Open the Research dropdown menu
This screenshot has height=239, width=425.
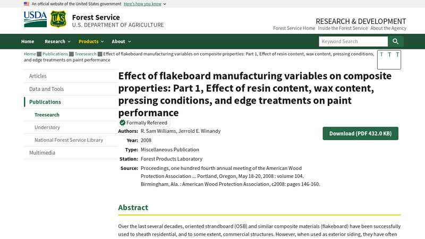click(57, 41)
